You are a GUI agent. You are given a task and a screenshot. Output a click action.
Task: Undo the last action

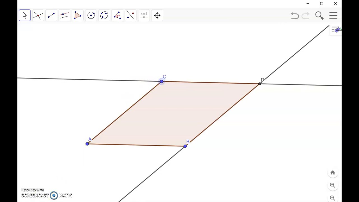coord(294,15)
